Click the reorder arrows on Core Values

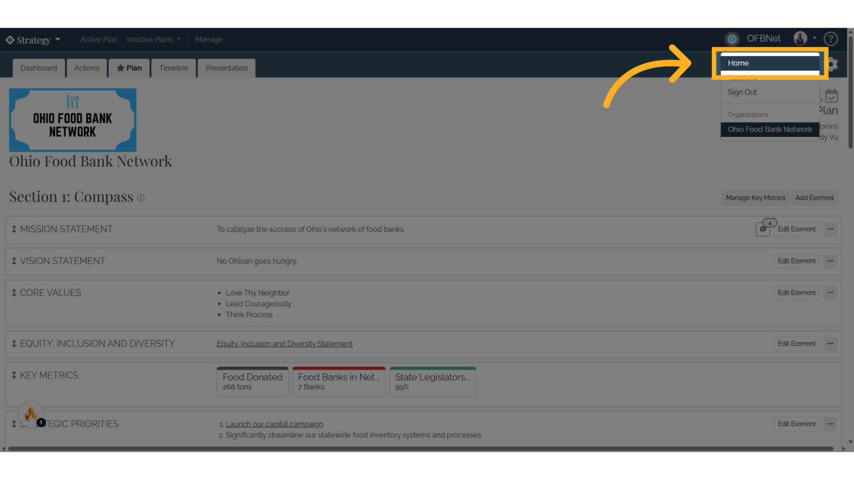(14, 292)
